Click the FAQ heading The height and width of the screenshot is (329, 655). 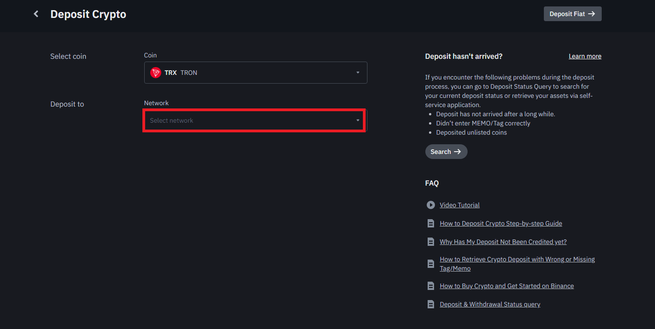tap(432, 183)
